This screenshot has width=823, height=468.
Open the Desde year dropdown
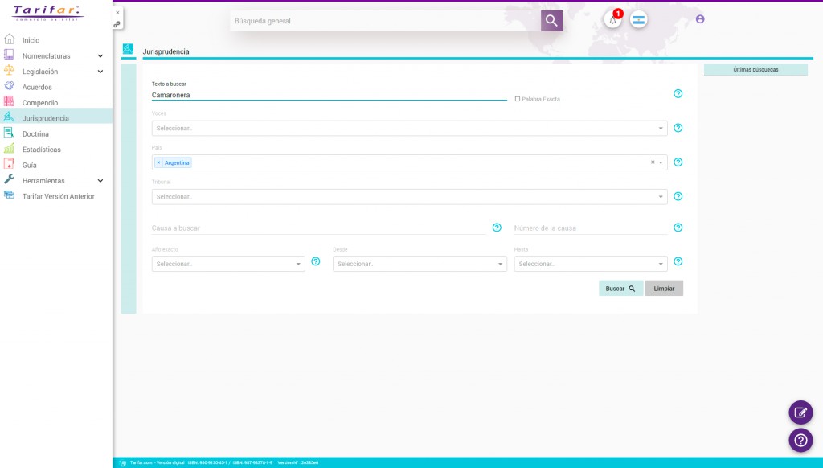[420, 264]
